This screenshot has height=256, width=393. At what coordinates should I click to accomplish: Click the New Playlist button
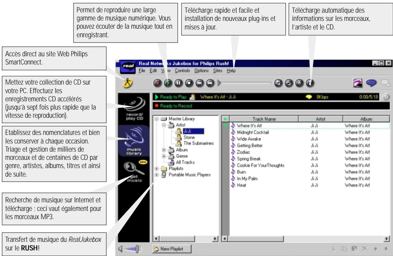(x=172, y=249)
